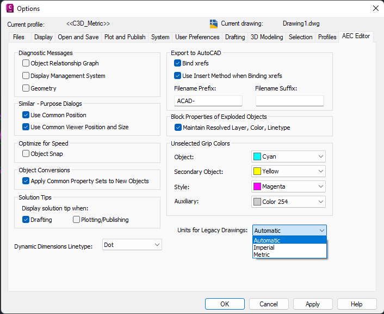Open Auxiliary grip color dropdown
The image size is (384, 314).
tap(288, 202)
